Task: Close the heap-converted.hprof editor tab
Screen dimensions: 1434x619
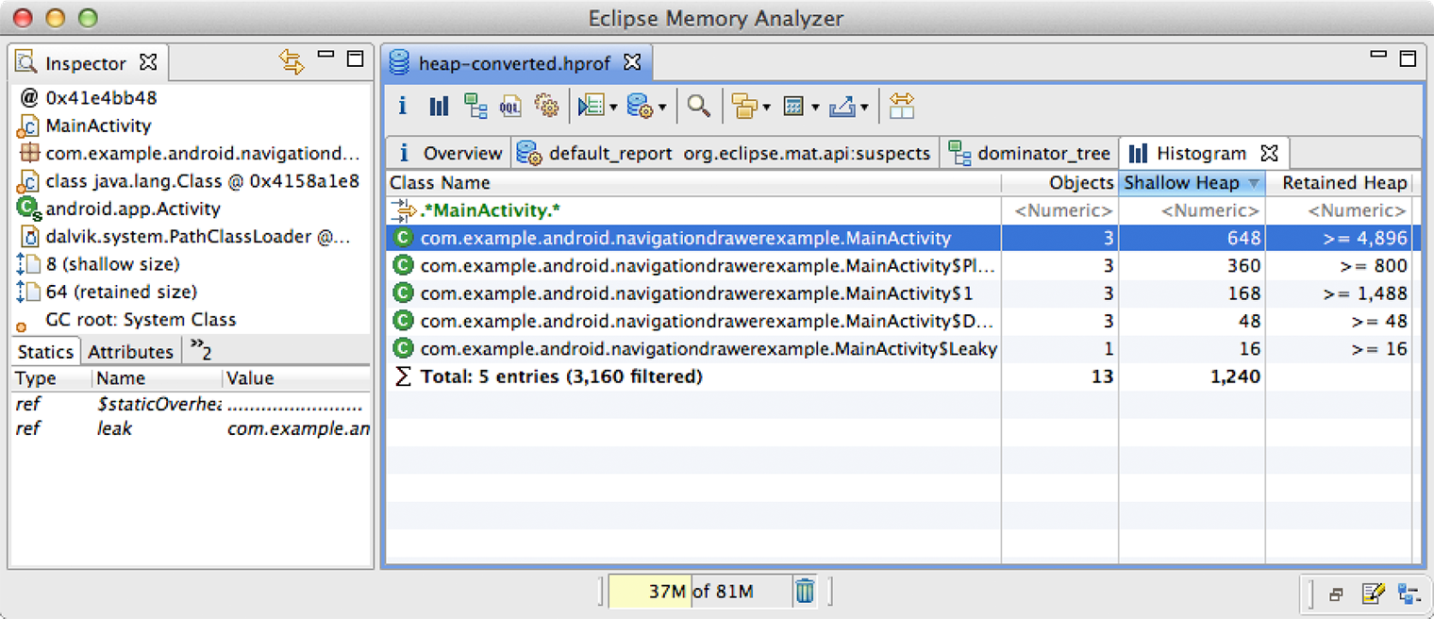Action: [x=633, y=62]
